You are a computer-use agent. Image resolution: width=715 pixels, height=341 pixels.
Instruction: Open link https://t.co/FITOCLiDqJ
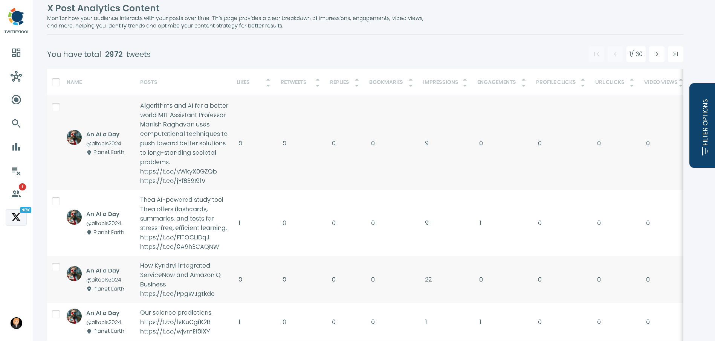pyautogui.click(x=175, y=237)
